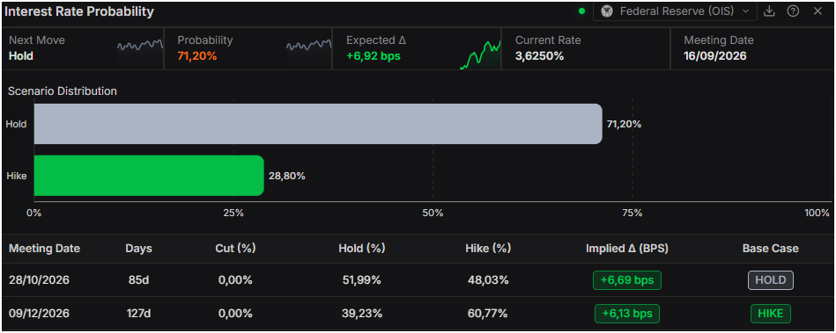Click the download data icon
836x333 pixels.
tap(769, 11)
